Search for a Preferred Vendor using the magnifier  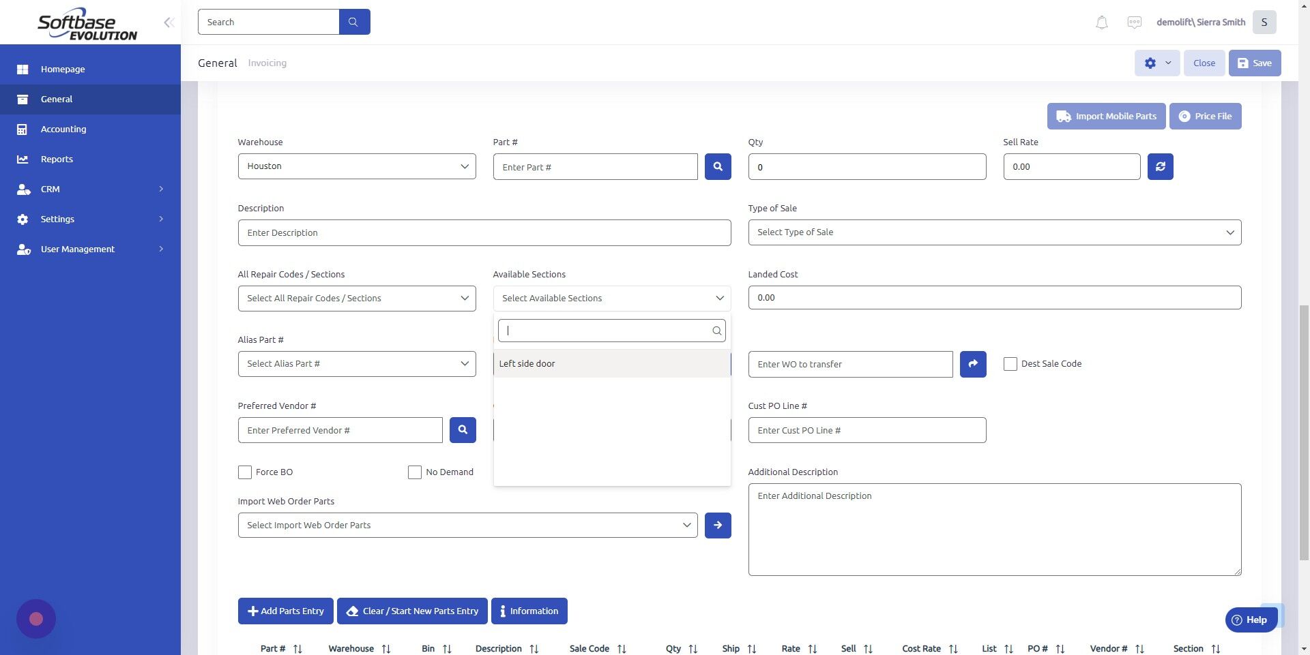[x=463, y=429]
